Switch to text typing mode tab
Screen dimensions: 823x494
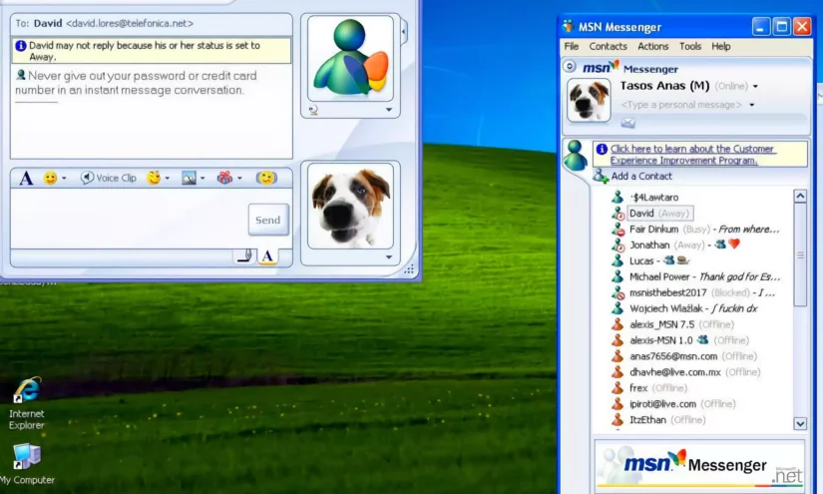point(267,256)
